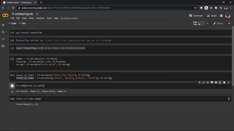Select the tensor_of_rank2.shape cell
Screen dimensions: 234x131
point(120,99)
